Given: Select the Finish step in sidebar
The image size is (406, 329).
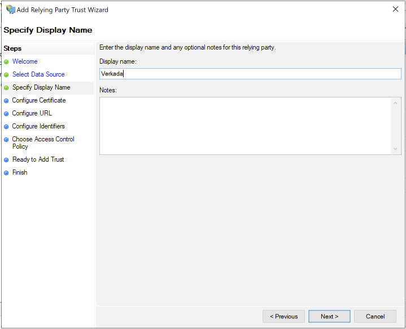Looking at the screenshot, I should 20,172.
